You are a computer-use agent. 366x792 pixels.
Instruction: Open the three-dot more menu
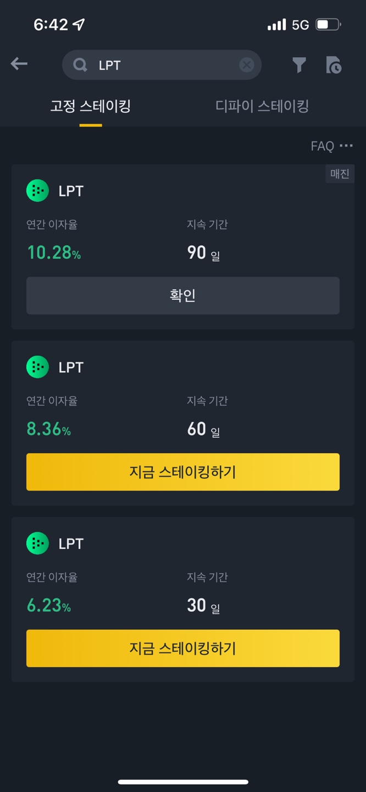(x=346, y=146)
